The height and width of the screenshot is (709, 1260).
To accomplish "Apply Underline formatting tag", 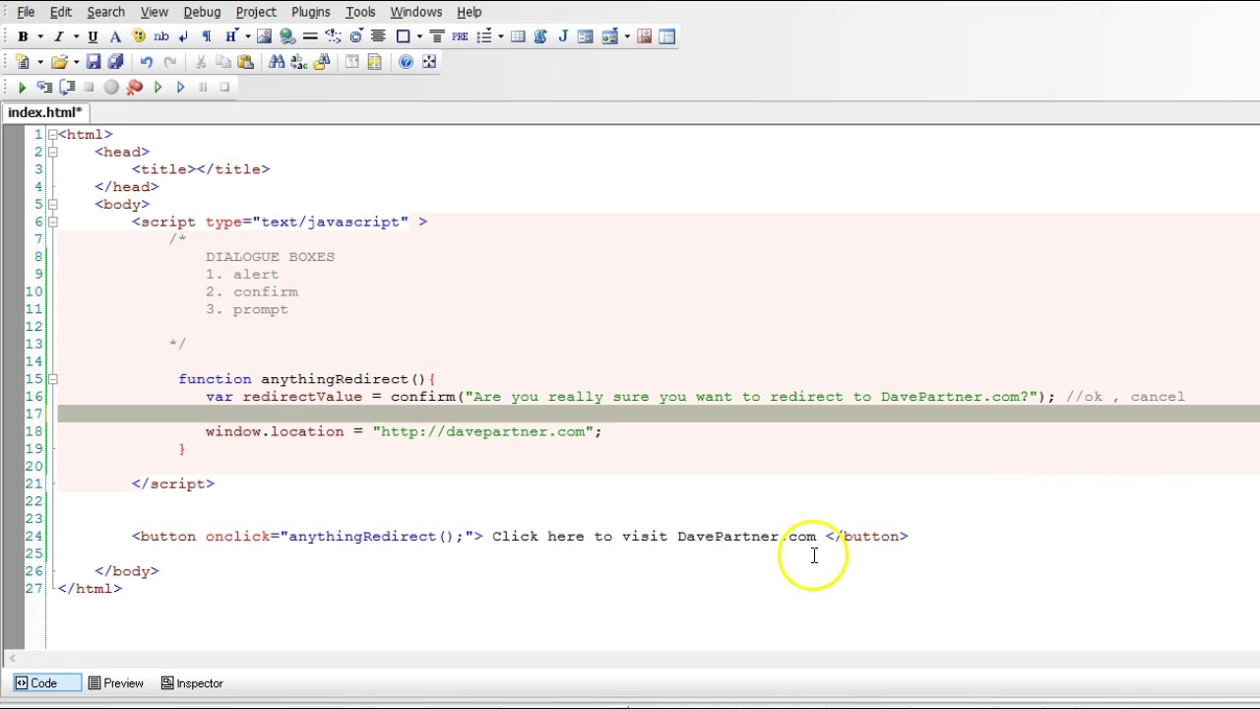I will tap(93, 36).
